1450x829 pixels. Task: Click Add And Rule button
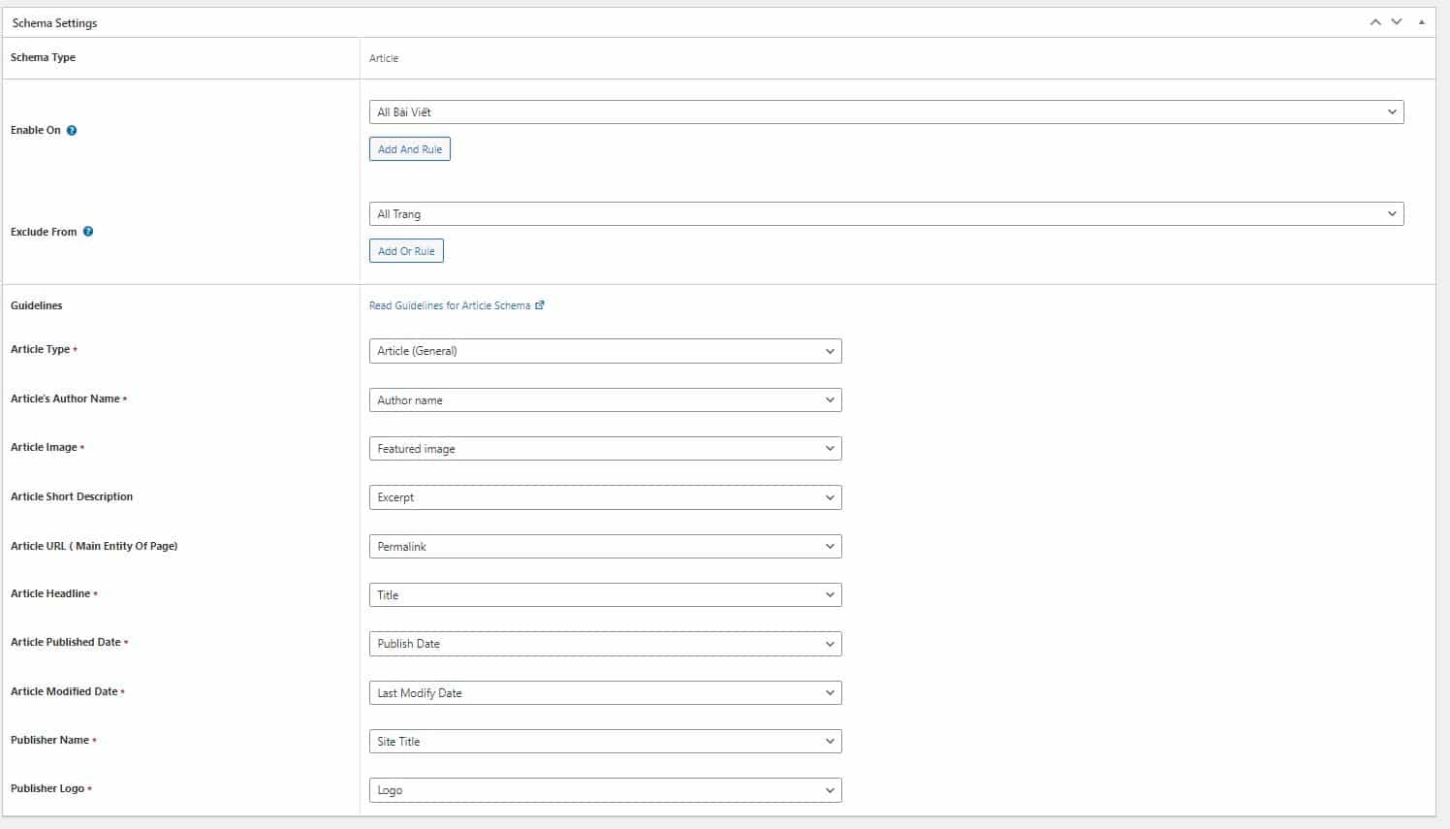coord(410,149)
